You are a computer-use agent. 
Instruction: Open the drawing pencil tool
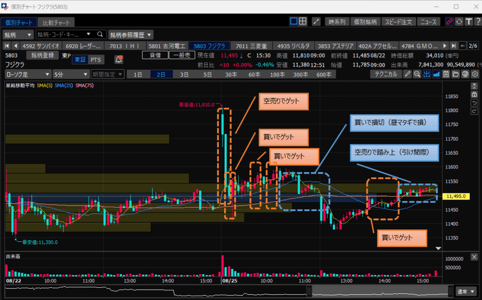[407, 74]
